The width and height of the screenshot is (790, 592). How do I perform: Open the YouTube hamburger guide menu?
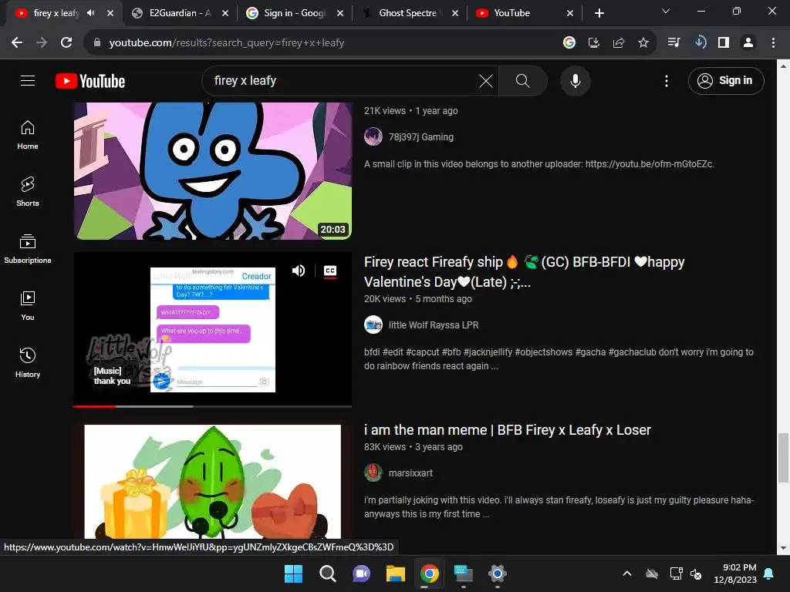(28, 80)
